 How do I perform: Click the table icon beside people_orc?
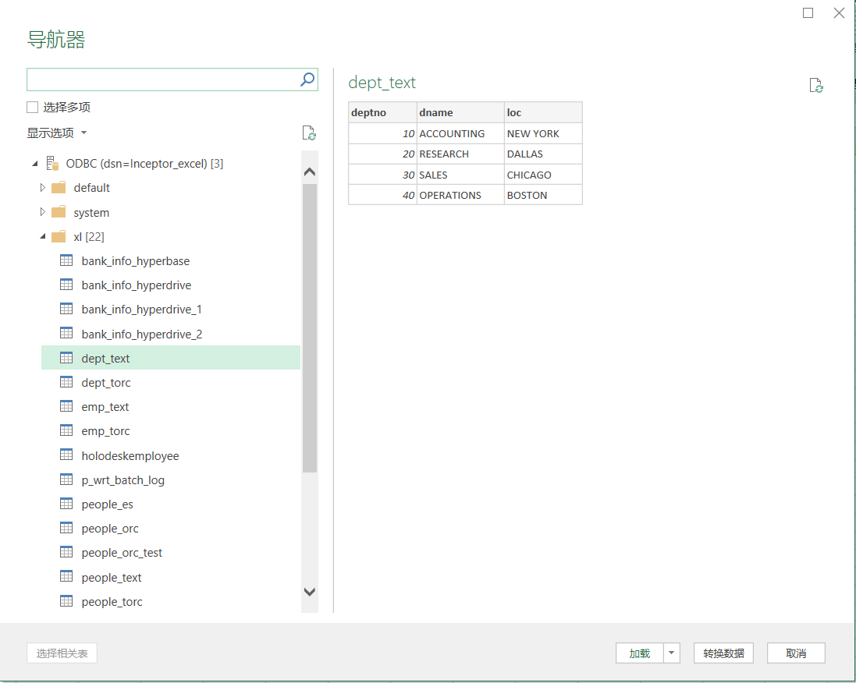pyautogui.click(x=66, y=529)
